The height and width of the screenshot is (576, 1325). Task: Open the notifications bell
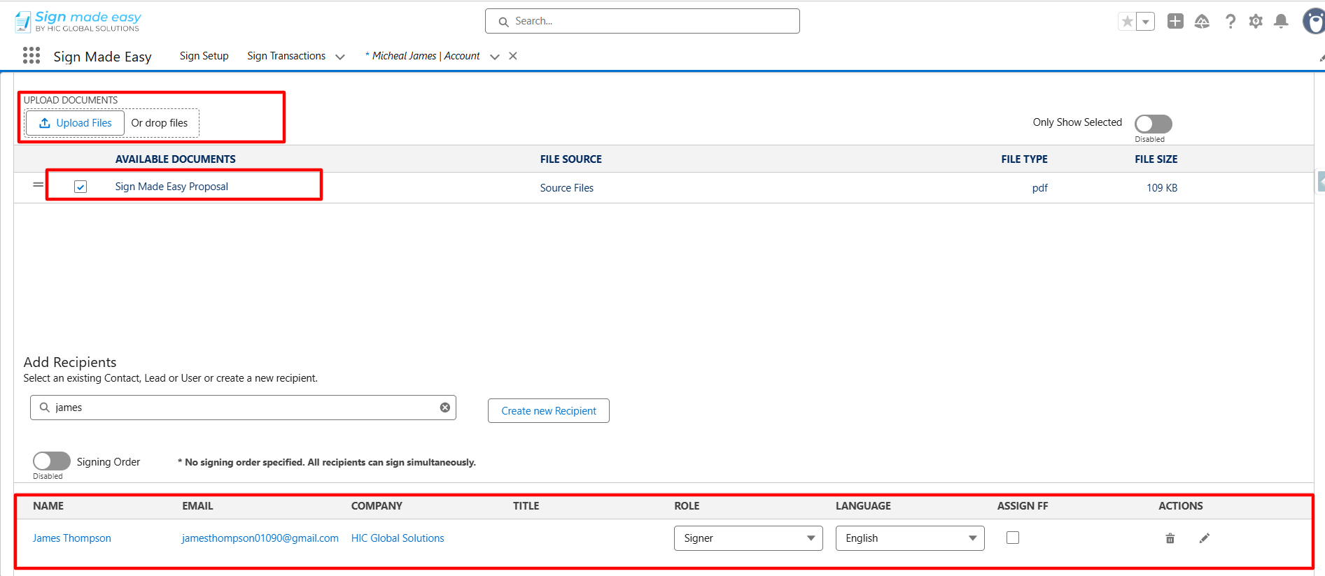tap(1281, 21)
